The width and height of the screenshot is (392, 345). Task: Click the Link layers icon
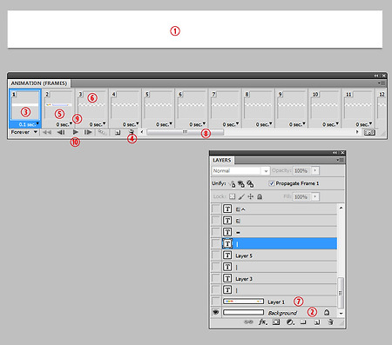(x=248, y=322)
